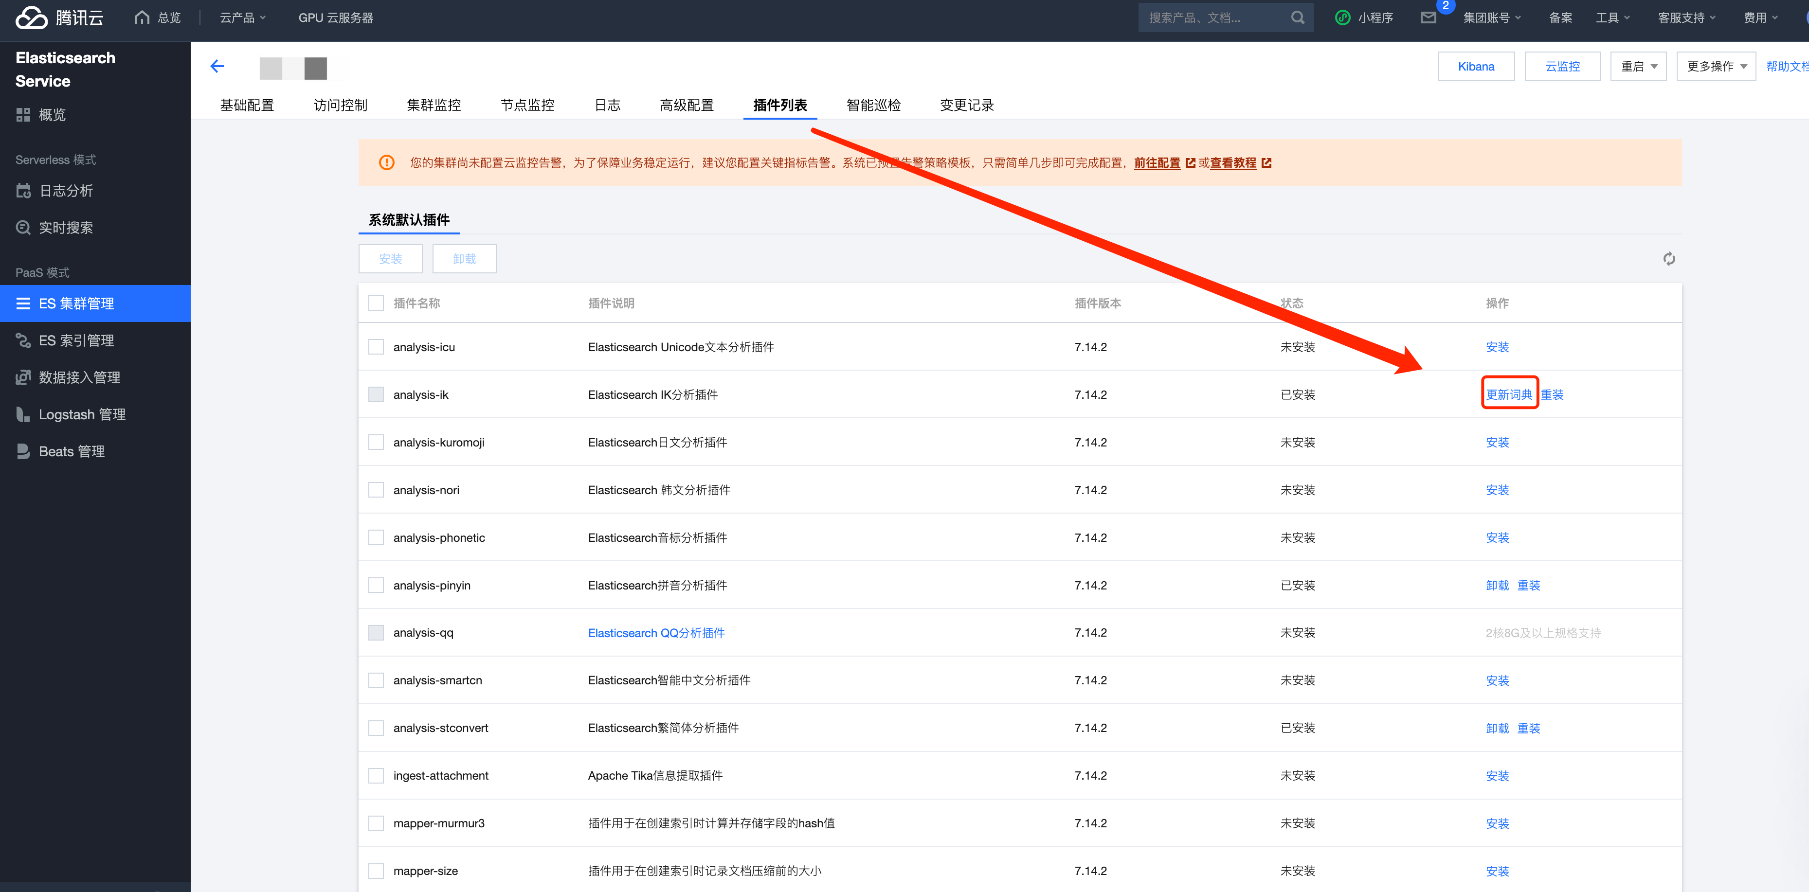Open the 重启 dropdown button
Image resolution: width=1809 pixels, height=892 pixels.
[x=1638, y=67]
